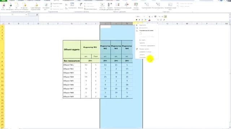Select column W header

pos(187,24)
